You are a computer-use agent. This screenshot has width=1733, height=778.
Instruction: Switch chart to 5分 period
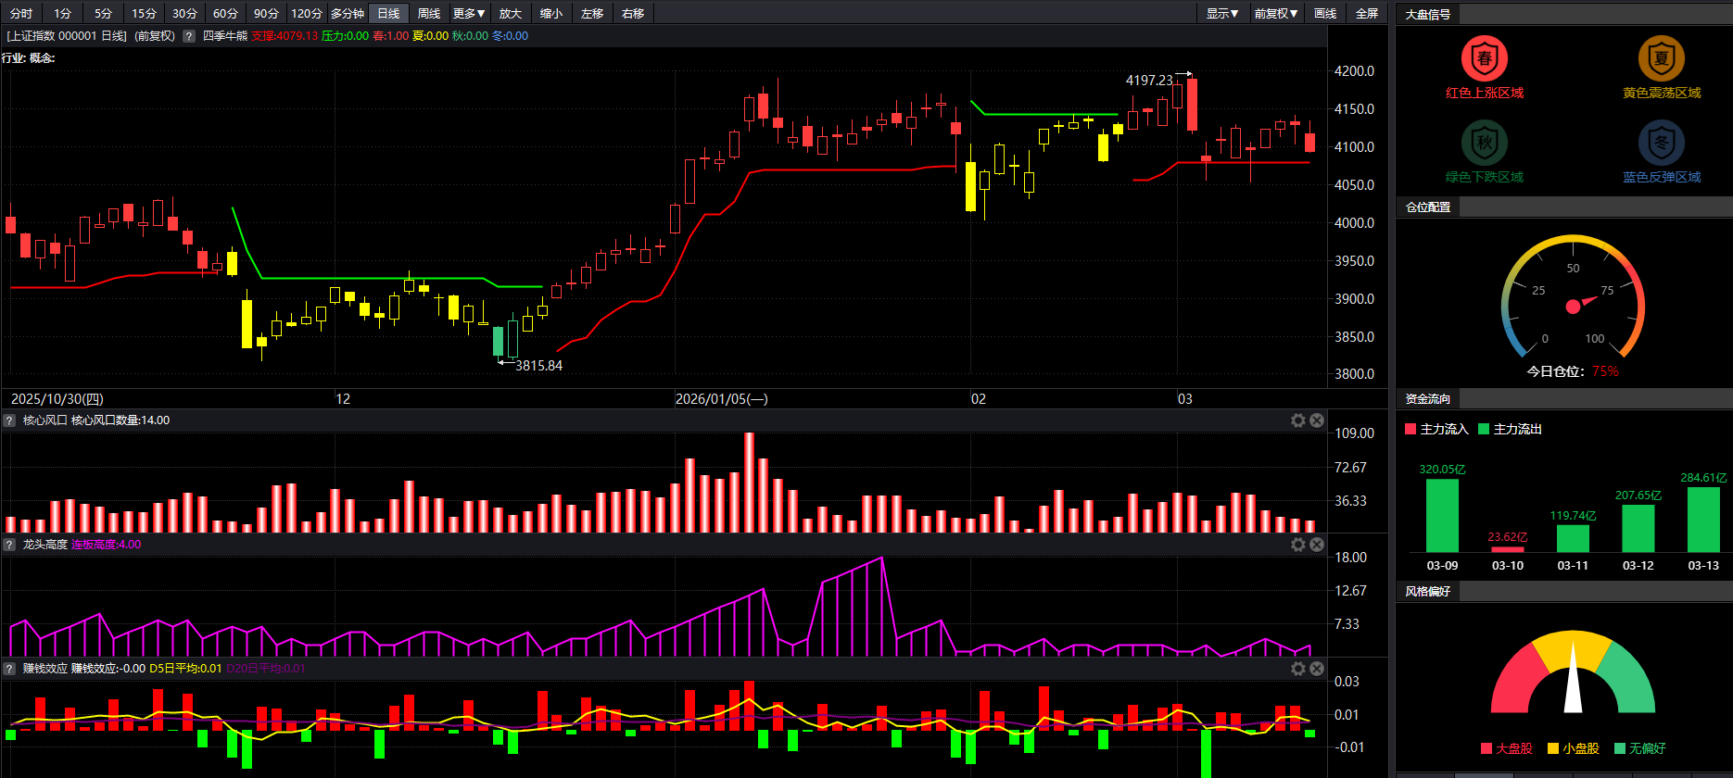tap(103, 13)
